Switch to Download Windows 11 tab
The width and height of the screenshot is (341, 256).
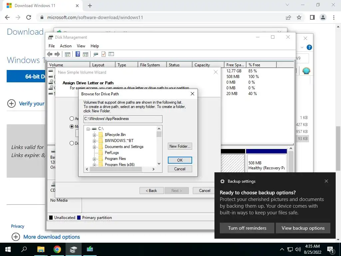[42, 6]
